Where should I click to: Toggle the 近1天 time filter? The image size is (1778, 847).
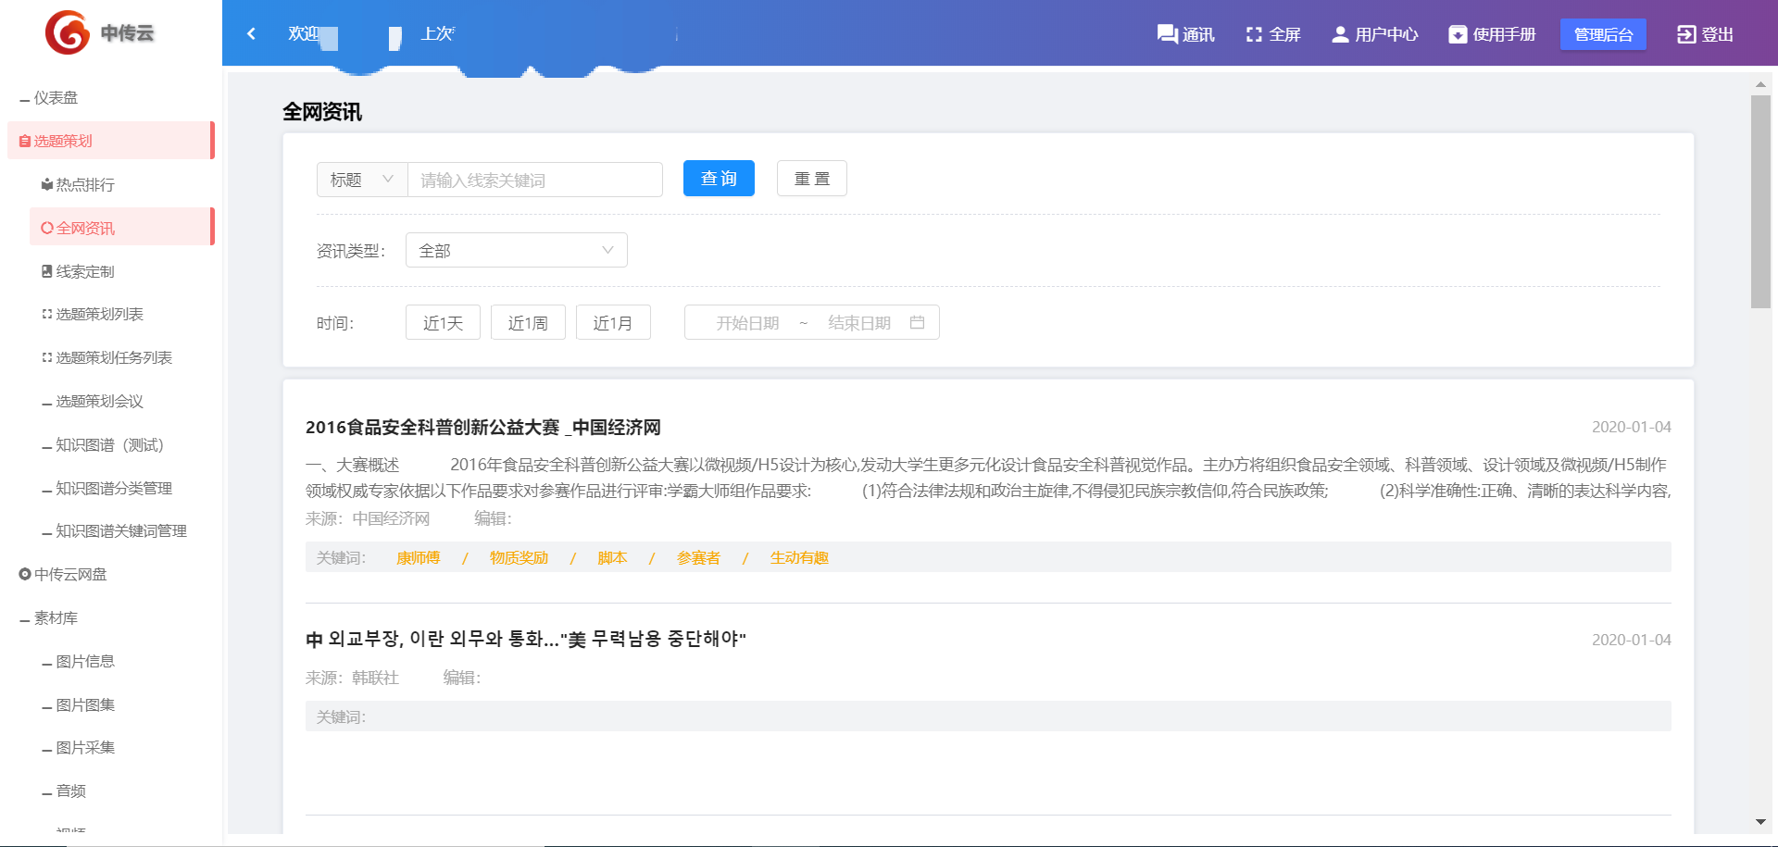click(x=443, y=322)
